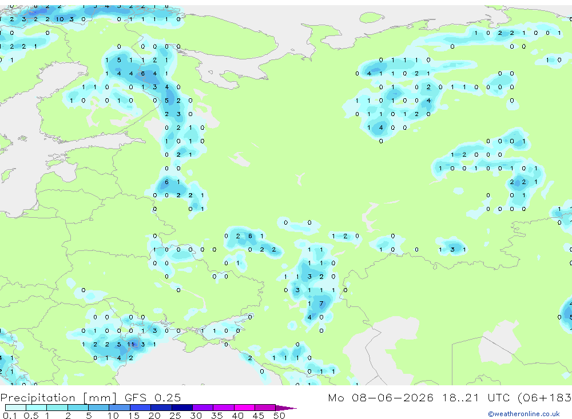Click the 45–50 mm legend swatch
Image resolution: width=572 pixels, height=419 pixels.
[x=265, y=408]
